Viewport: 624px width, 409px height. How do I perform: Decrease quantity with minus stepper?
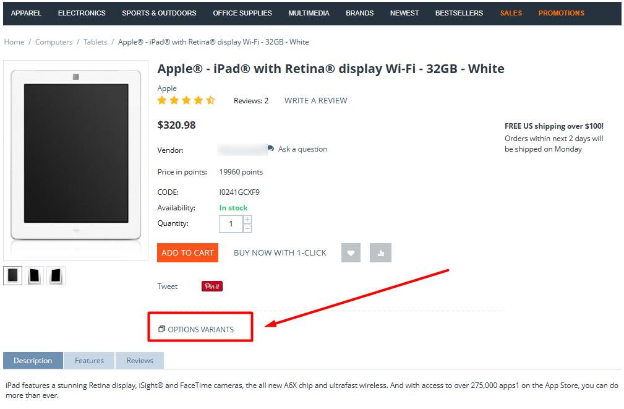coord(247,228)
